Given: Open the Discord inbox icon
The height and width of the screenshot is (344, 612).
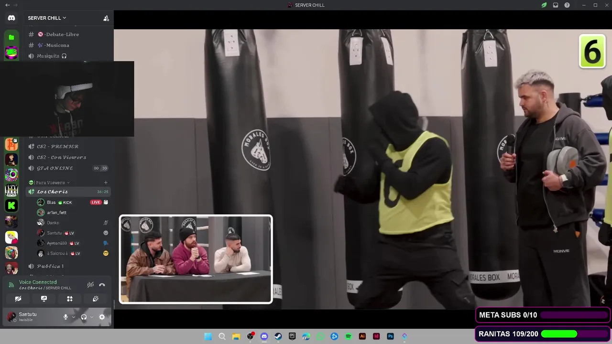Looking at the screenshot, I should pyautogui.click(x=556, y=5).
